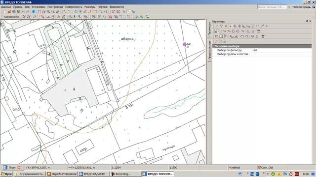Click the Пуск start button

click(x=6, y=174)
